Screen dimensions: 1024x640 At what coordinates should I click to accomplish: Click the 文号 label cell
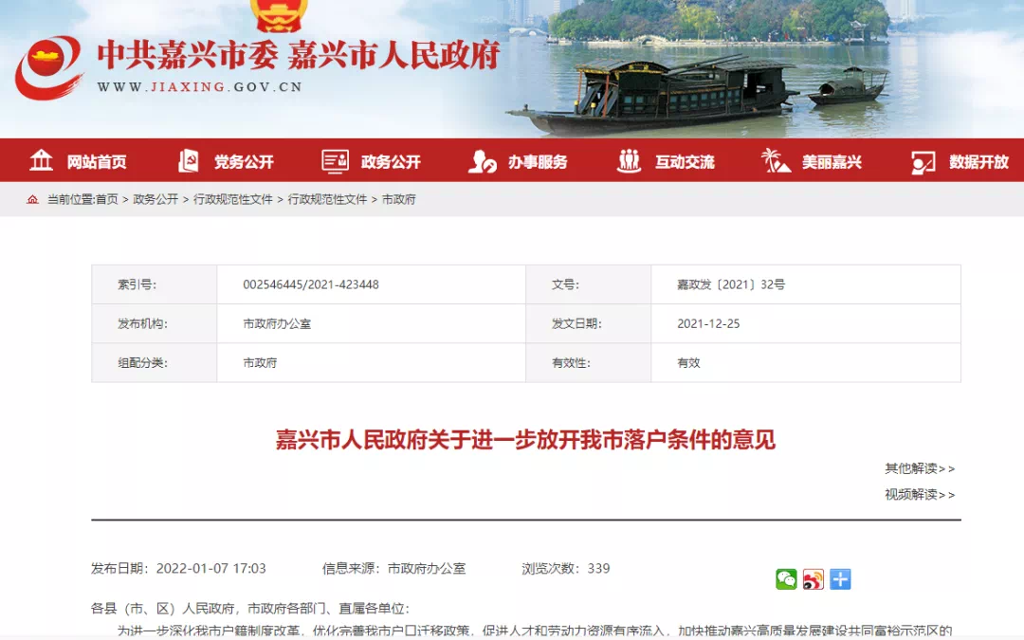589,284
